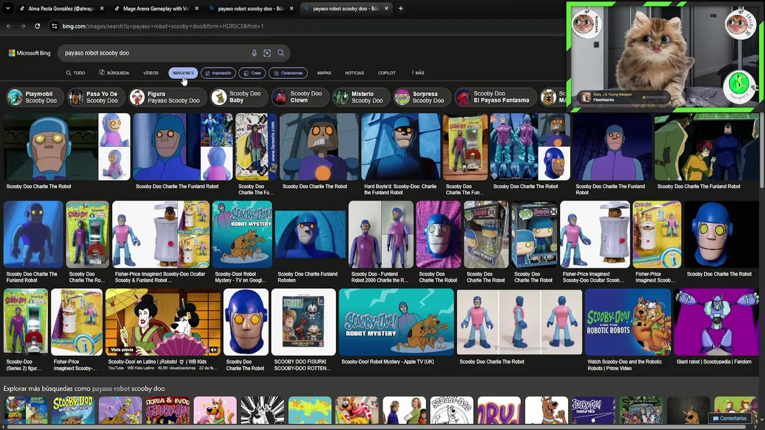Click the Scooby-Doo (Series 2) figure caption
Screen dimensions: 765x430
pos(23,365)
